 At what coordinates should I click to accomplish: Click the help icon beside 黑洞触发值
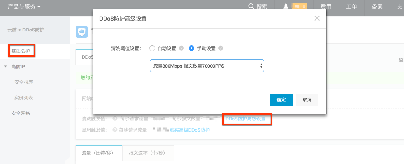[x=115, y=130]
